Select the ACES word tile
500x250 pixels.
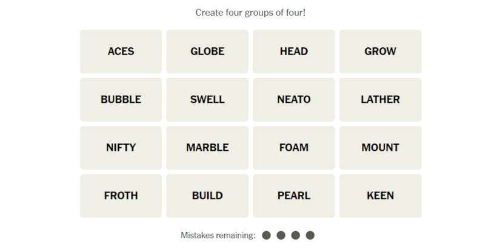121,51
